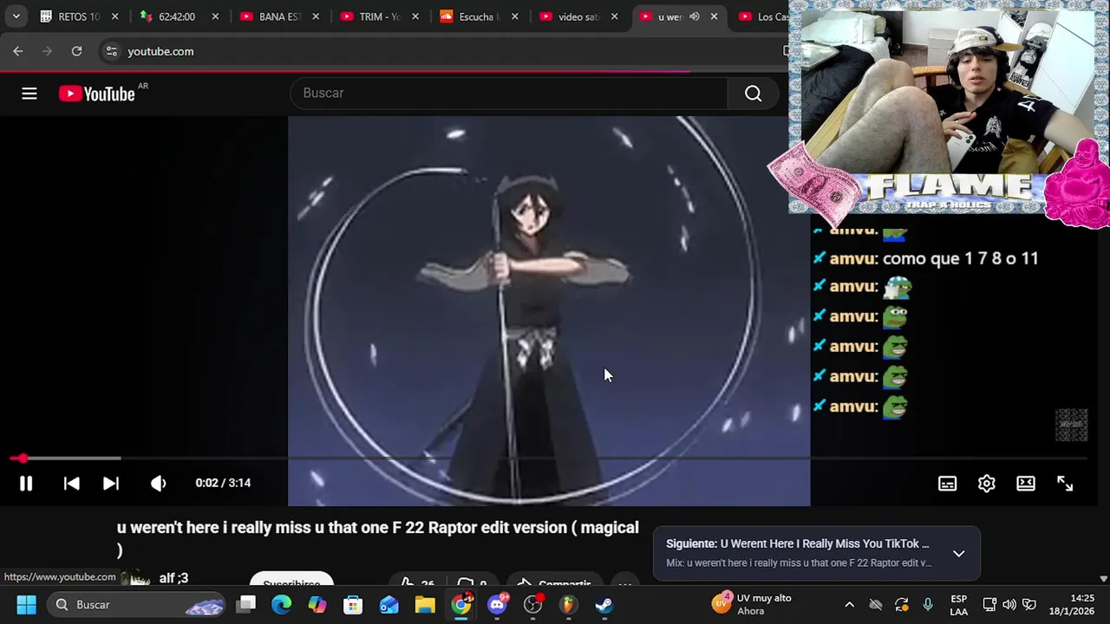Open FL Studio from the taskbar
Image resolution: width=1110 pixels, height=624 pixels.
tap(568, 604)
